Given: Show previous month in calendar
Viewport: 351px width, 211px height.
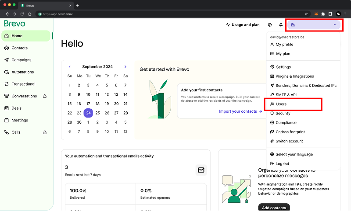Looking at the screenshot, I should (70, 66).
